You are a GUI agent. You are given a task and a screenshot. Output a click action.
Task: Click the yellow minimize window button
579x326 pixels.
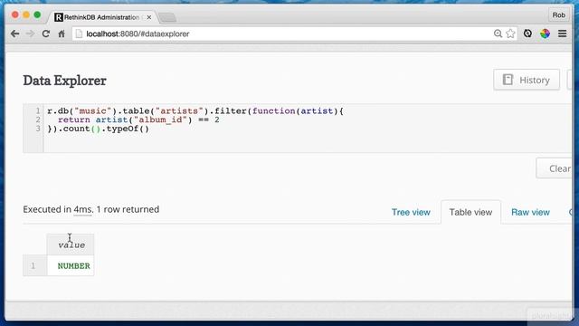click(26, 15)
